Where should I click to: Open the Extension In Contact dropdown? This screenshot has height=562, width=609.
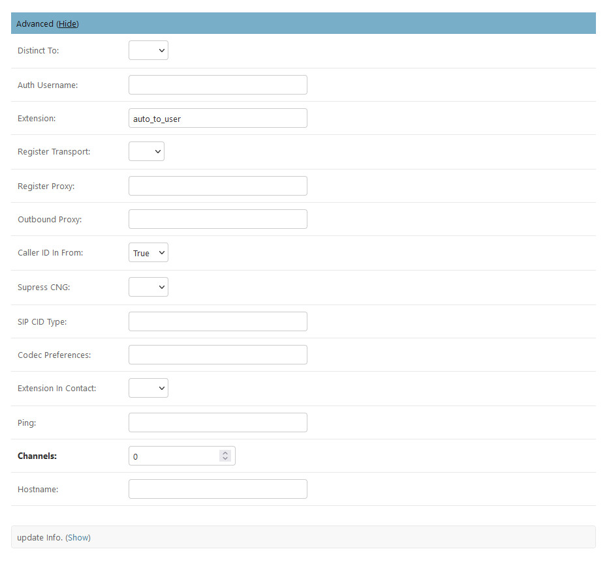click(x=148, y=388)
